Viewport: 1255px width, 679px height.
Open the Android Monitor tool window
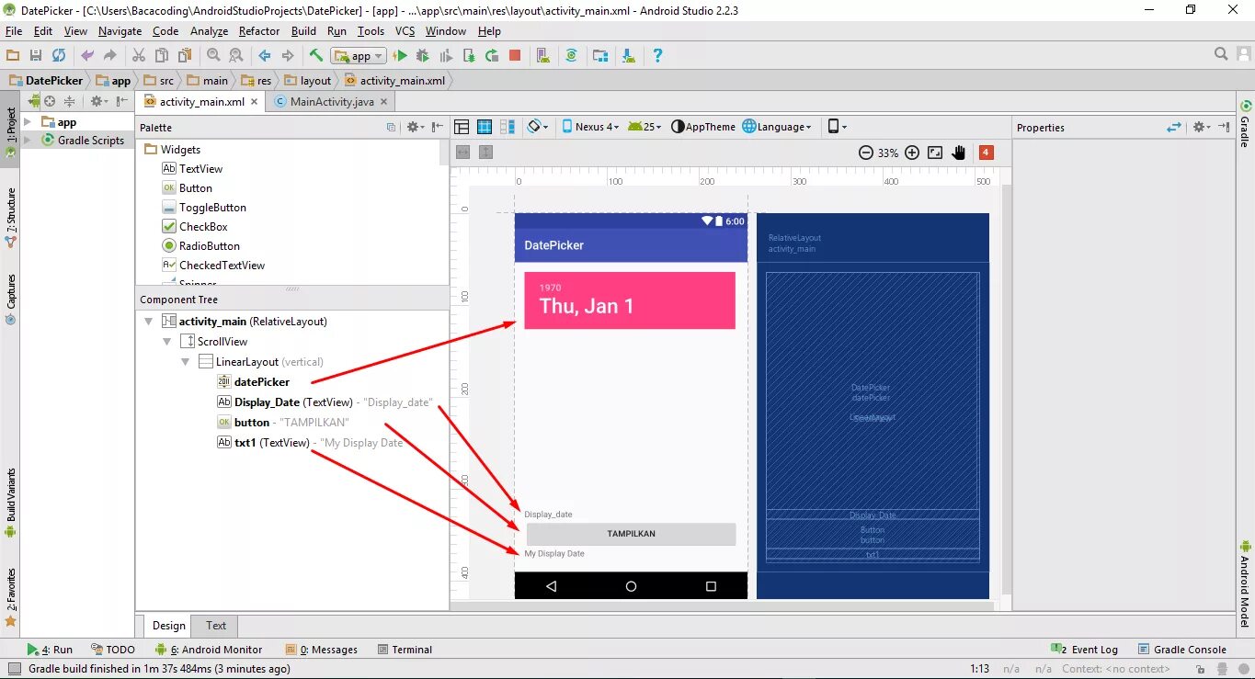(x=209, y=650)
